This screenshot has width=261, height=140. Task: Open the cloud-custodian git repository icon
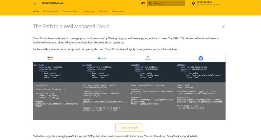click(193, 3)
